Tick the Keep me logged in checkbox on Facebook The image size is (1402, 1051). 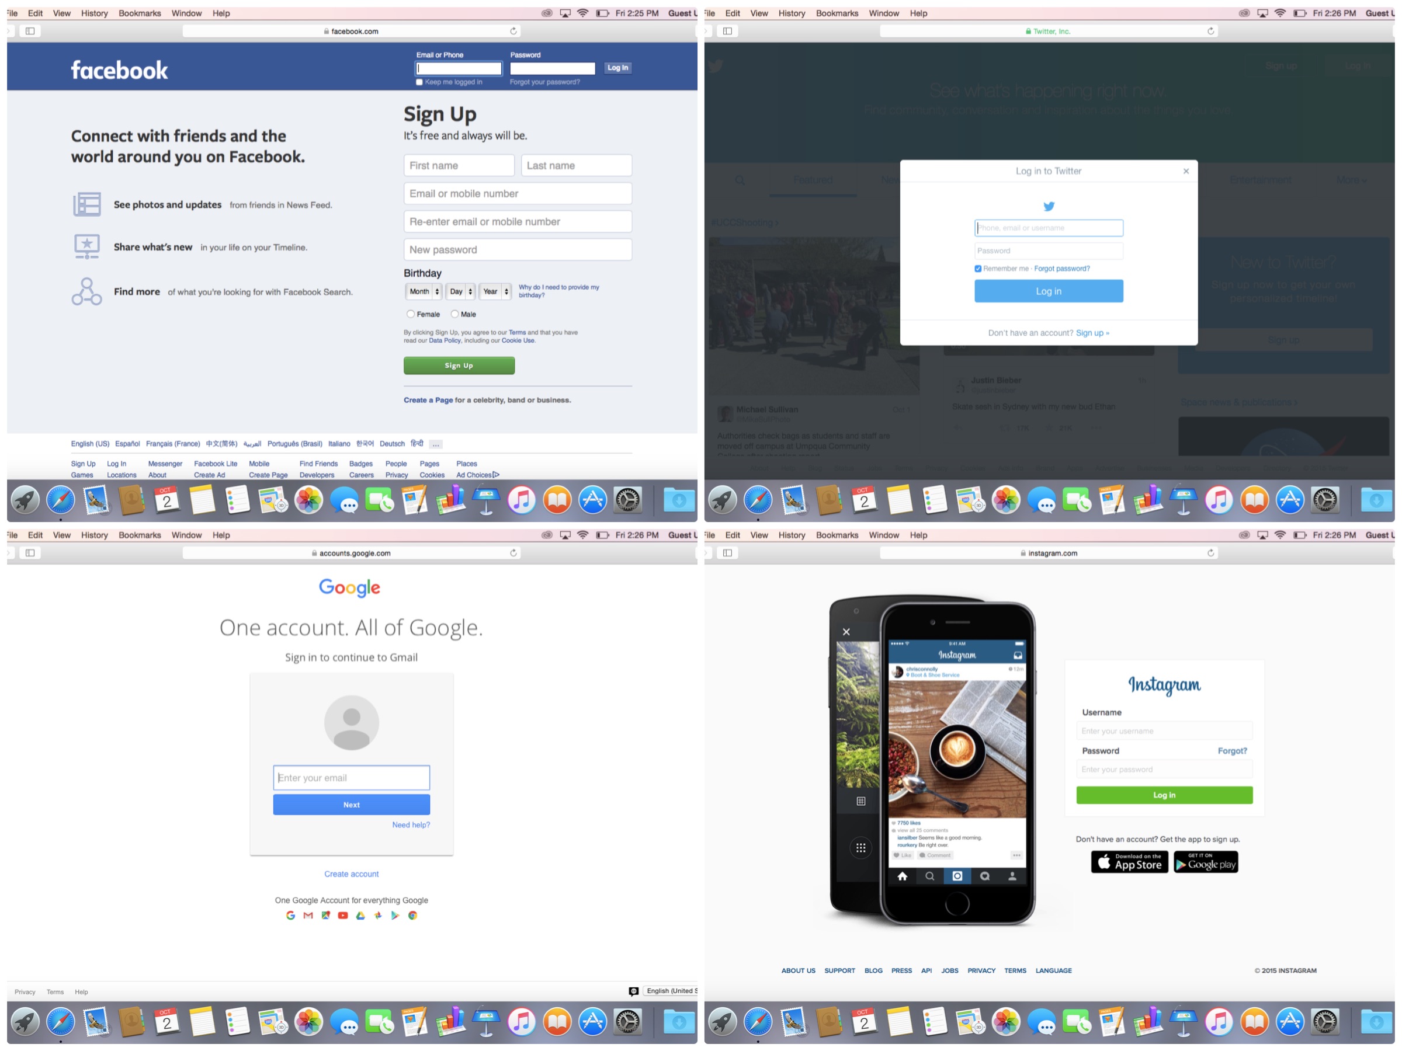tap(419, 82)
